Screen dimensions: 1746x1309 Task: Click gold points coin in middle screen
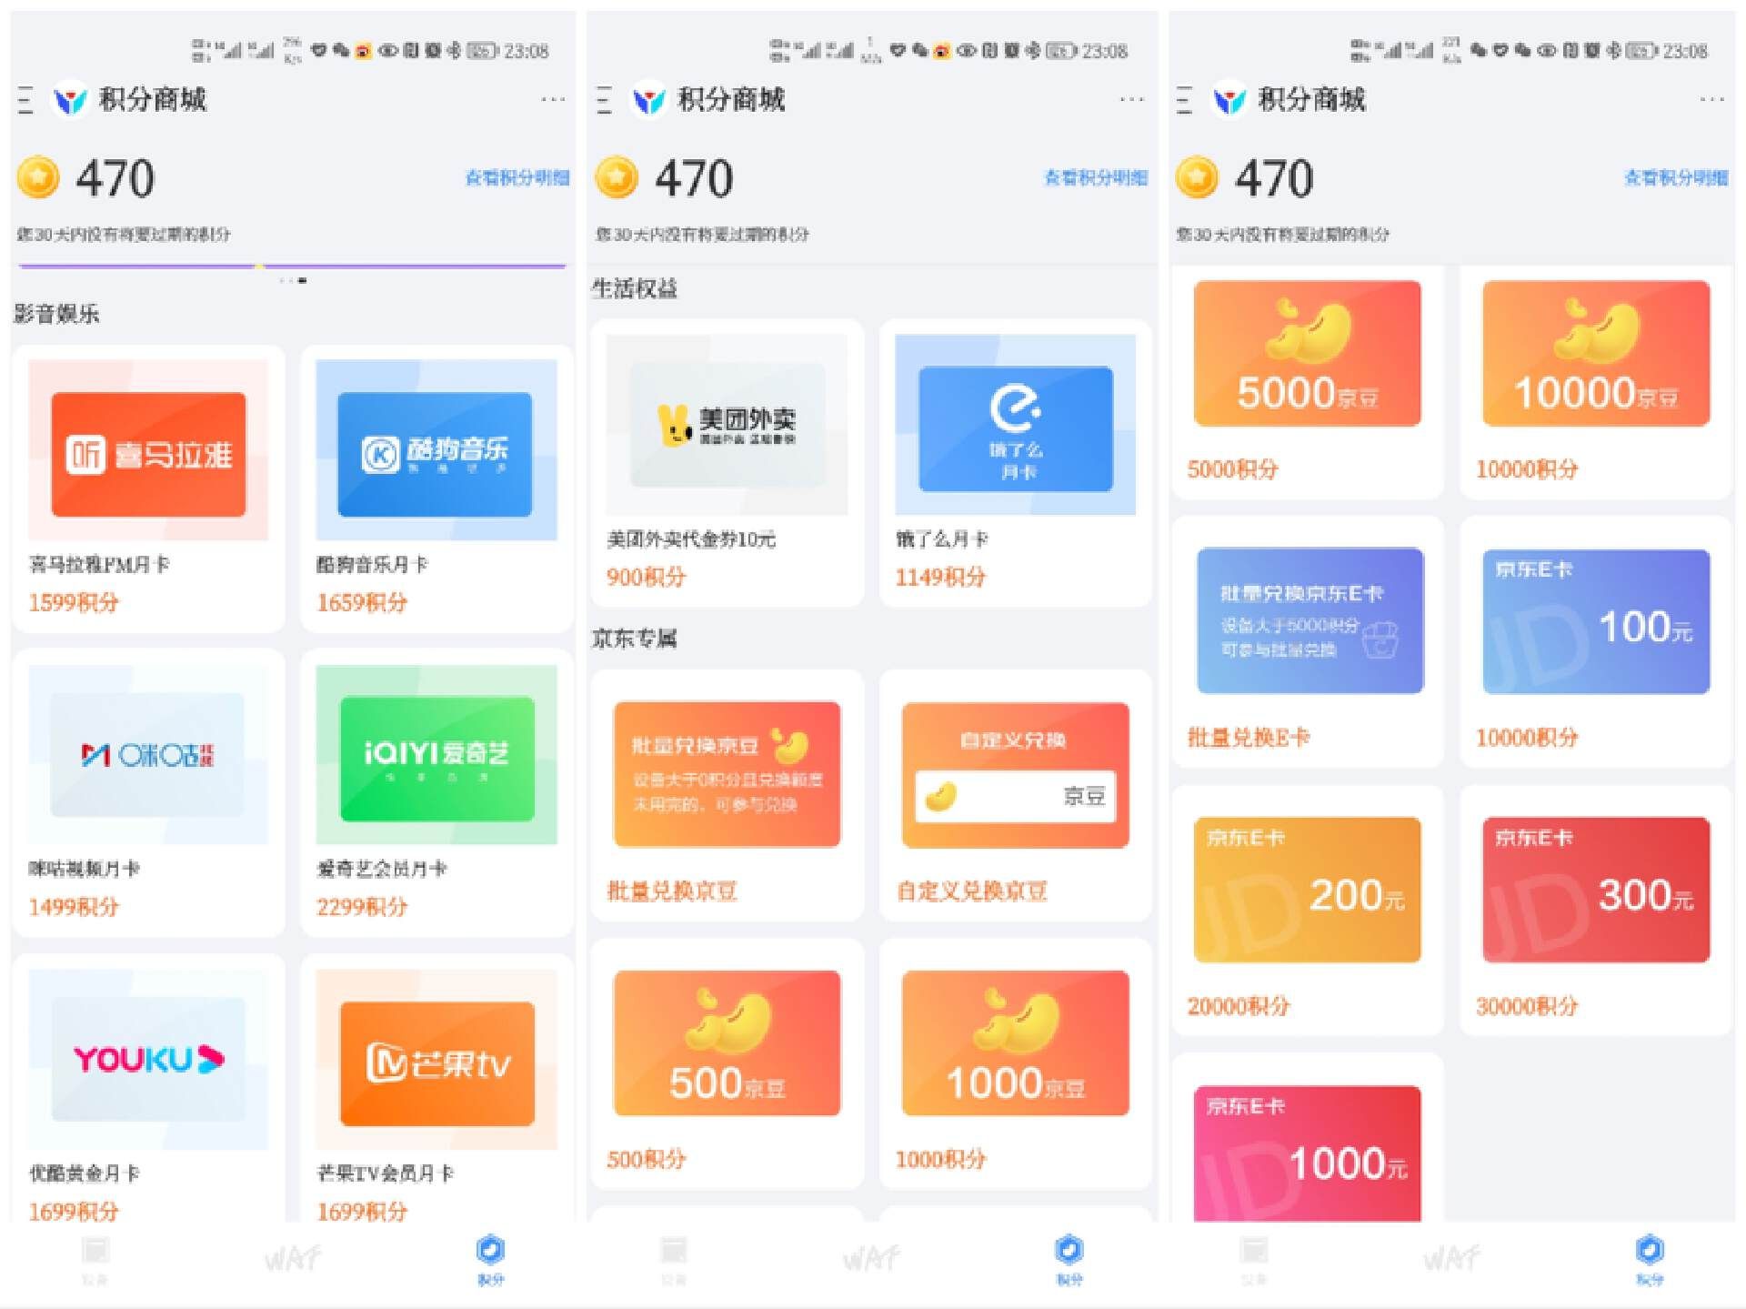pyautogui.click(x=617, y=177)
